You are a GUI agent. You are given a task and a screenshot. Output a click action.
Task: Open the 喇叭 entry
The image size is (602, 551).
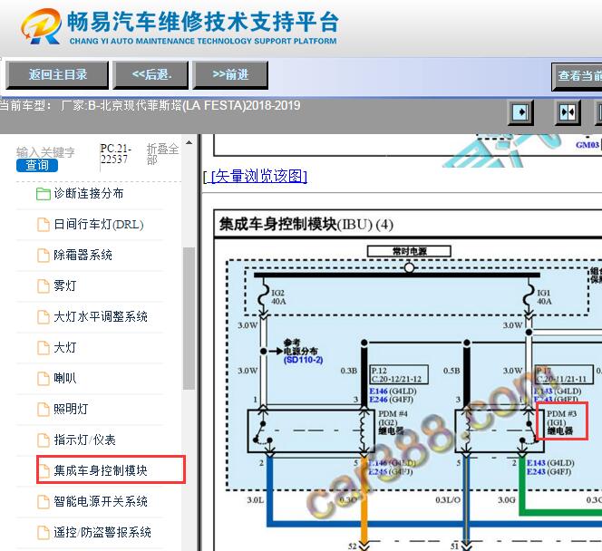(65, 378)
